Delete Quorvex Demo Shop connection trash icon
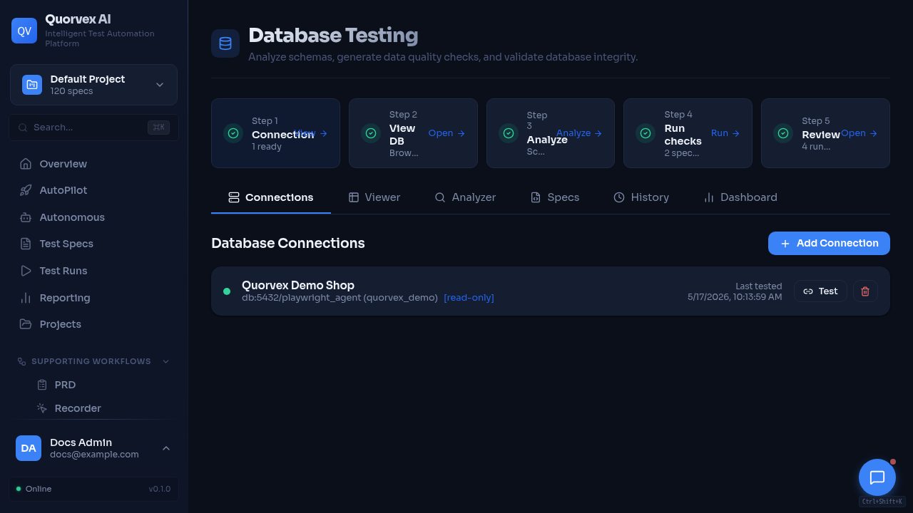The image size is (913, 513). tap(865, 291)
